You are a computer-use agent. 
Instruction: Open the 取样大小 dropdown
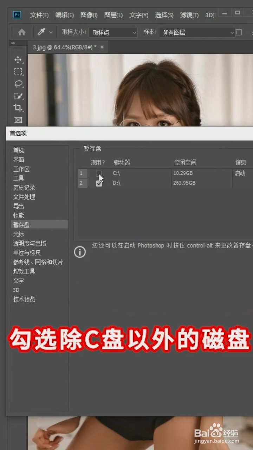tap(113, 32)
